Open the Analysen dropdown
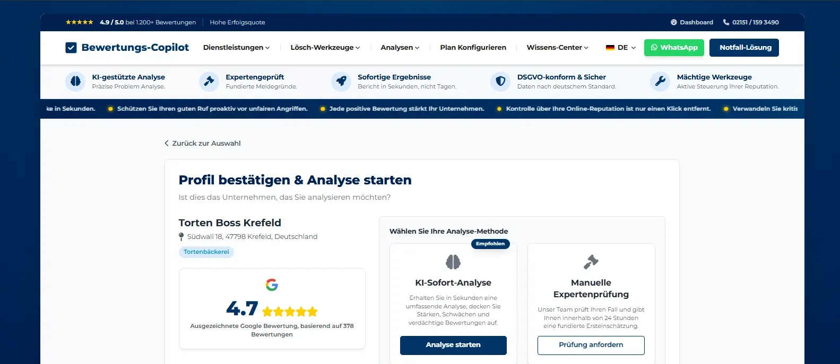840x364 pixels. [x=400, y=48]
